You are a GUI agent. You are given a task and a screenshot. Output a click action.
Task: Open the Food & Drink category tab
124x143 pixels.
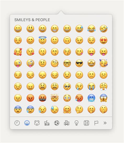[47, 123]
